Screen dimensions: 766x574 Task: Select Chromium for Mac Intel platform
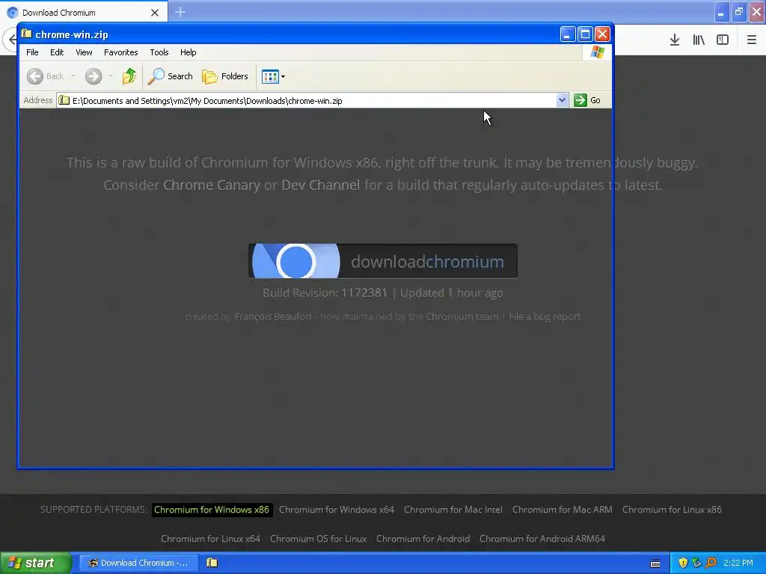(453, 510)
